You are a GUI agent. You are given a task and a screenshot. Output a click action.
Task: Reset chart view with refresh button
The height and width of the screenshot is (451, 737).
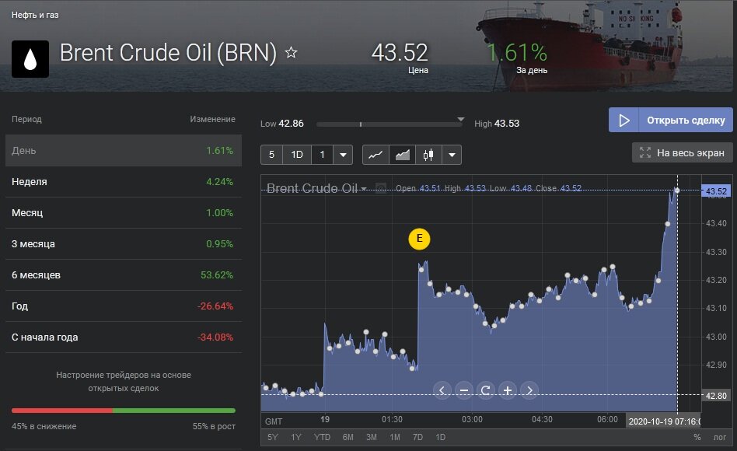[485, 390]
